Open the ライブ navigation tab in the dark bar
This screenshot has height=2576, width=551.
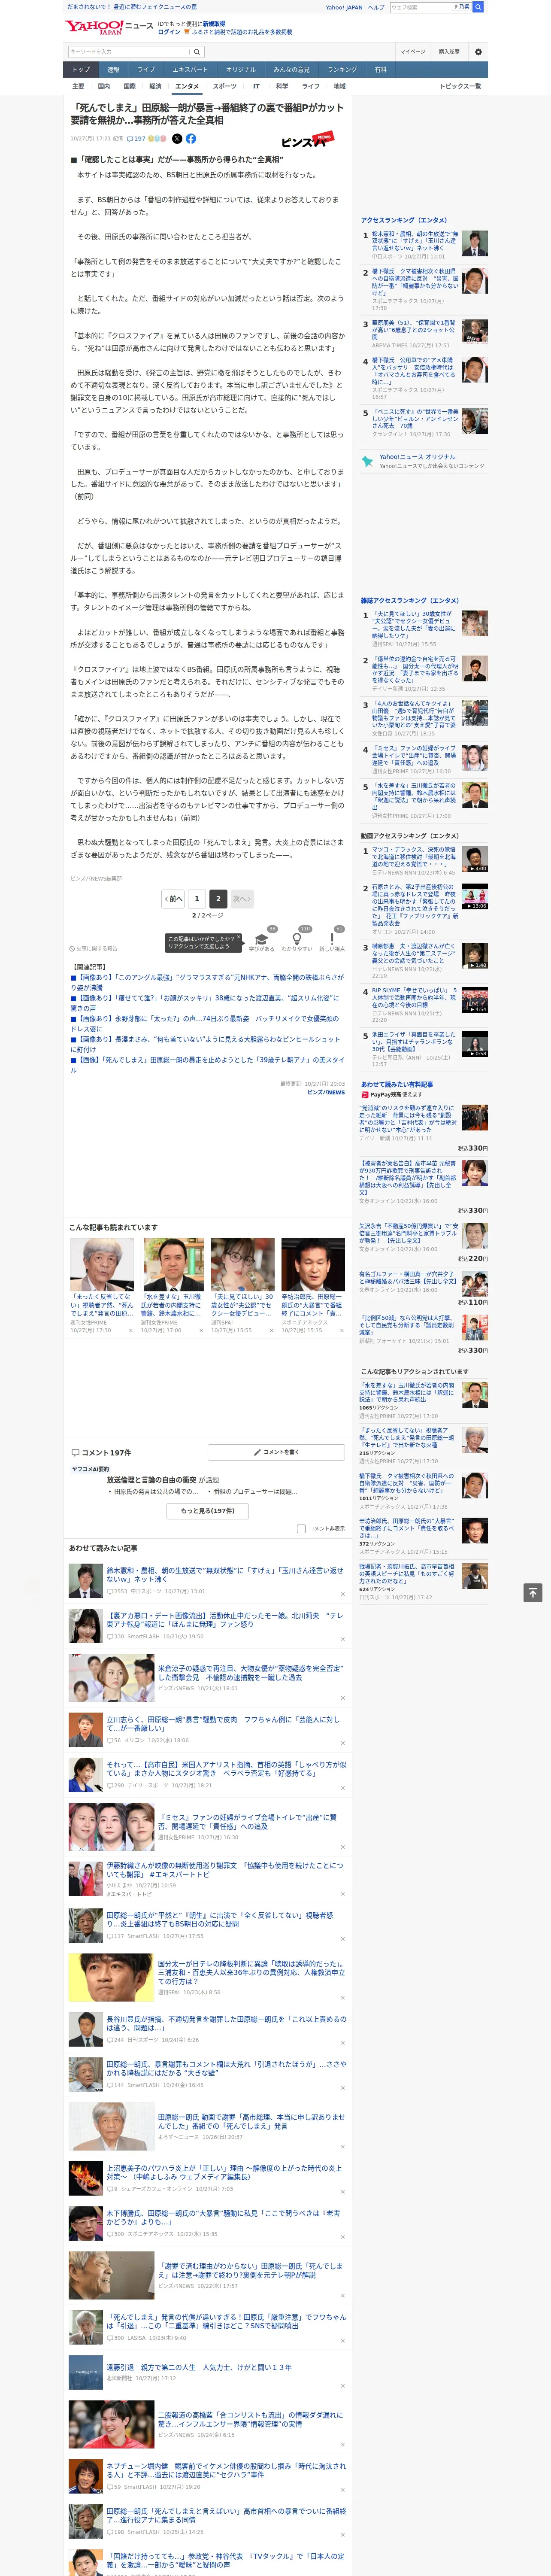(x=146, y=70)
